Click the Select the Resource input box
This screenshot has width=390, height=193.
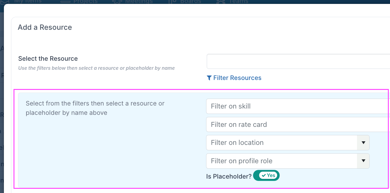(x=298, y=61)
